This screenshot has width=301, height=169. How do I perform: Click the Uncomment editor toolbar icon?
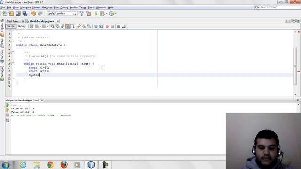coord(124,26)
